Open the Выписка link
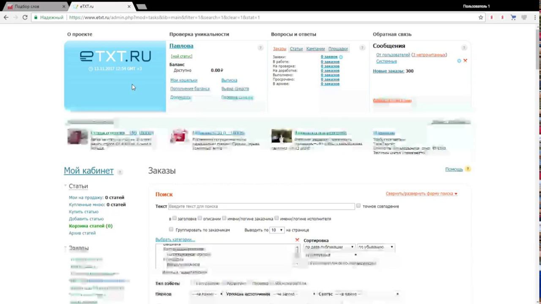Viewport: 541px width, 304px height. pyautogui.click(x=229, y=80)
